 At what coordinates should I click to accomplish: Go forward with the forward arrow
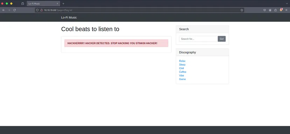point(9,10)
